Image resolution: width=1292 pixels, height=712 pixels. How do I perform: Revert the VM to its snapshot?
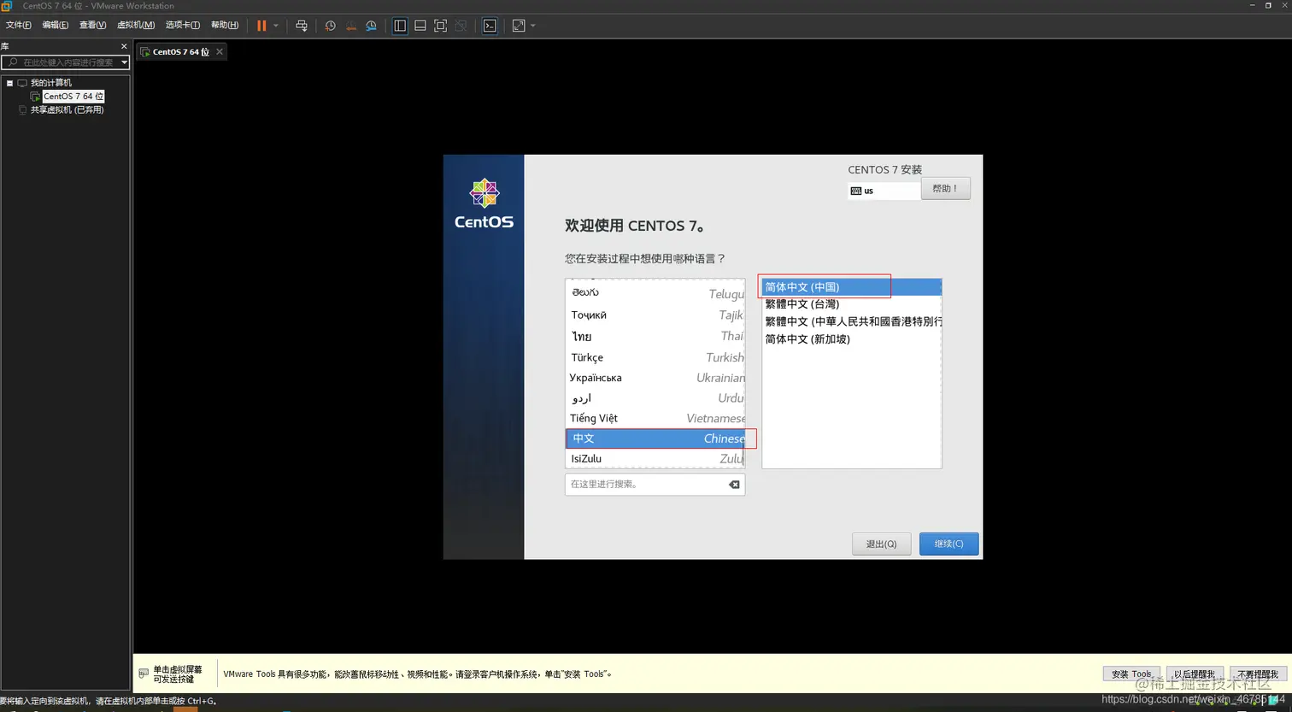coord(350,26)
